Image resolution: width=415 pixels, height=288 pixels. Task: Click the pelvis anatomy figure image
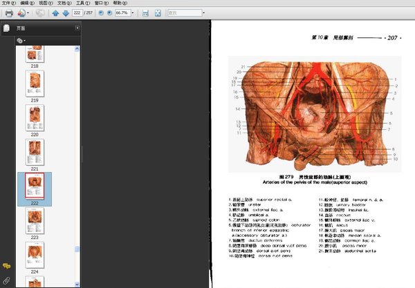click(x=315, y=115)
